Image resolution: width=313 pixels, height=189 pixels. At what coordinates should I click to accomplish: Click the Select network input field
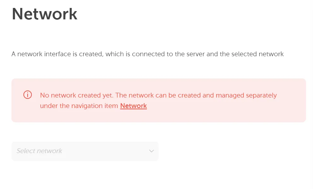(x=85, y=151)
